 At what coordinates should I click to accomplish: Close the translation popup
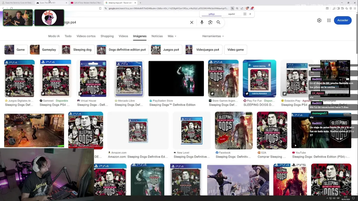(250, 14)
